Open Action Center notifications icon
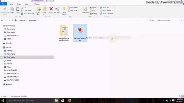The image size is (184, 103). click(x=173, y=100)
